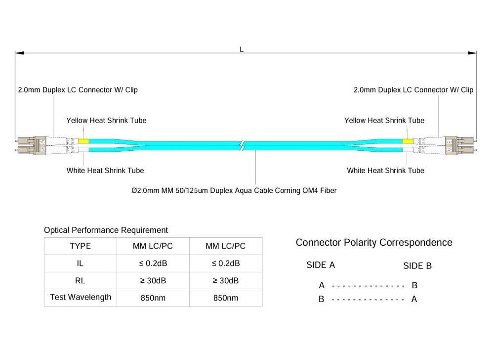This screenshot has width=494, height=349.
Task: Click the left "White Heat Shrink Tube" label
Action: point(105,171)
